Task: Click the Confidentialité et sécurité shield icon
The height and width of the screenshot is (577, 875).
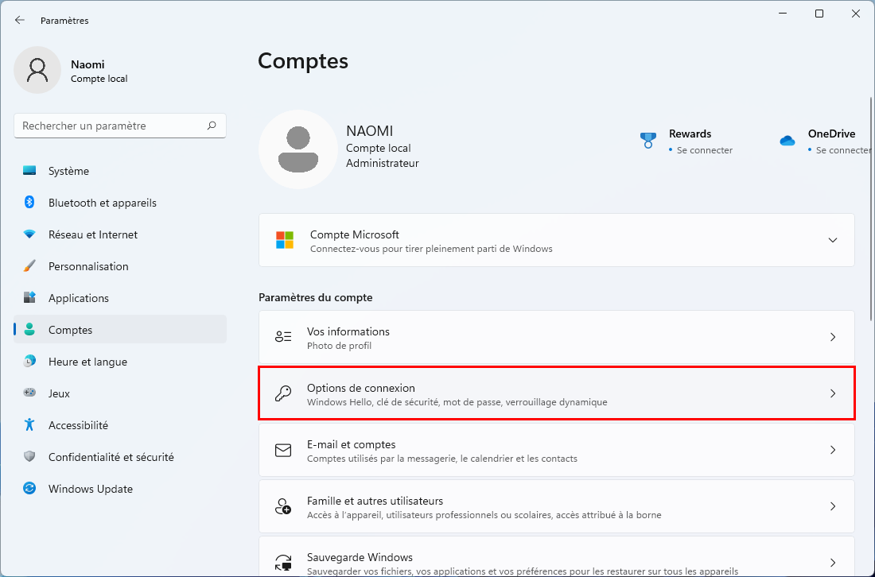Action: point(29,456)
